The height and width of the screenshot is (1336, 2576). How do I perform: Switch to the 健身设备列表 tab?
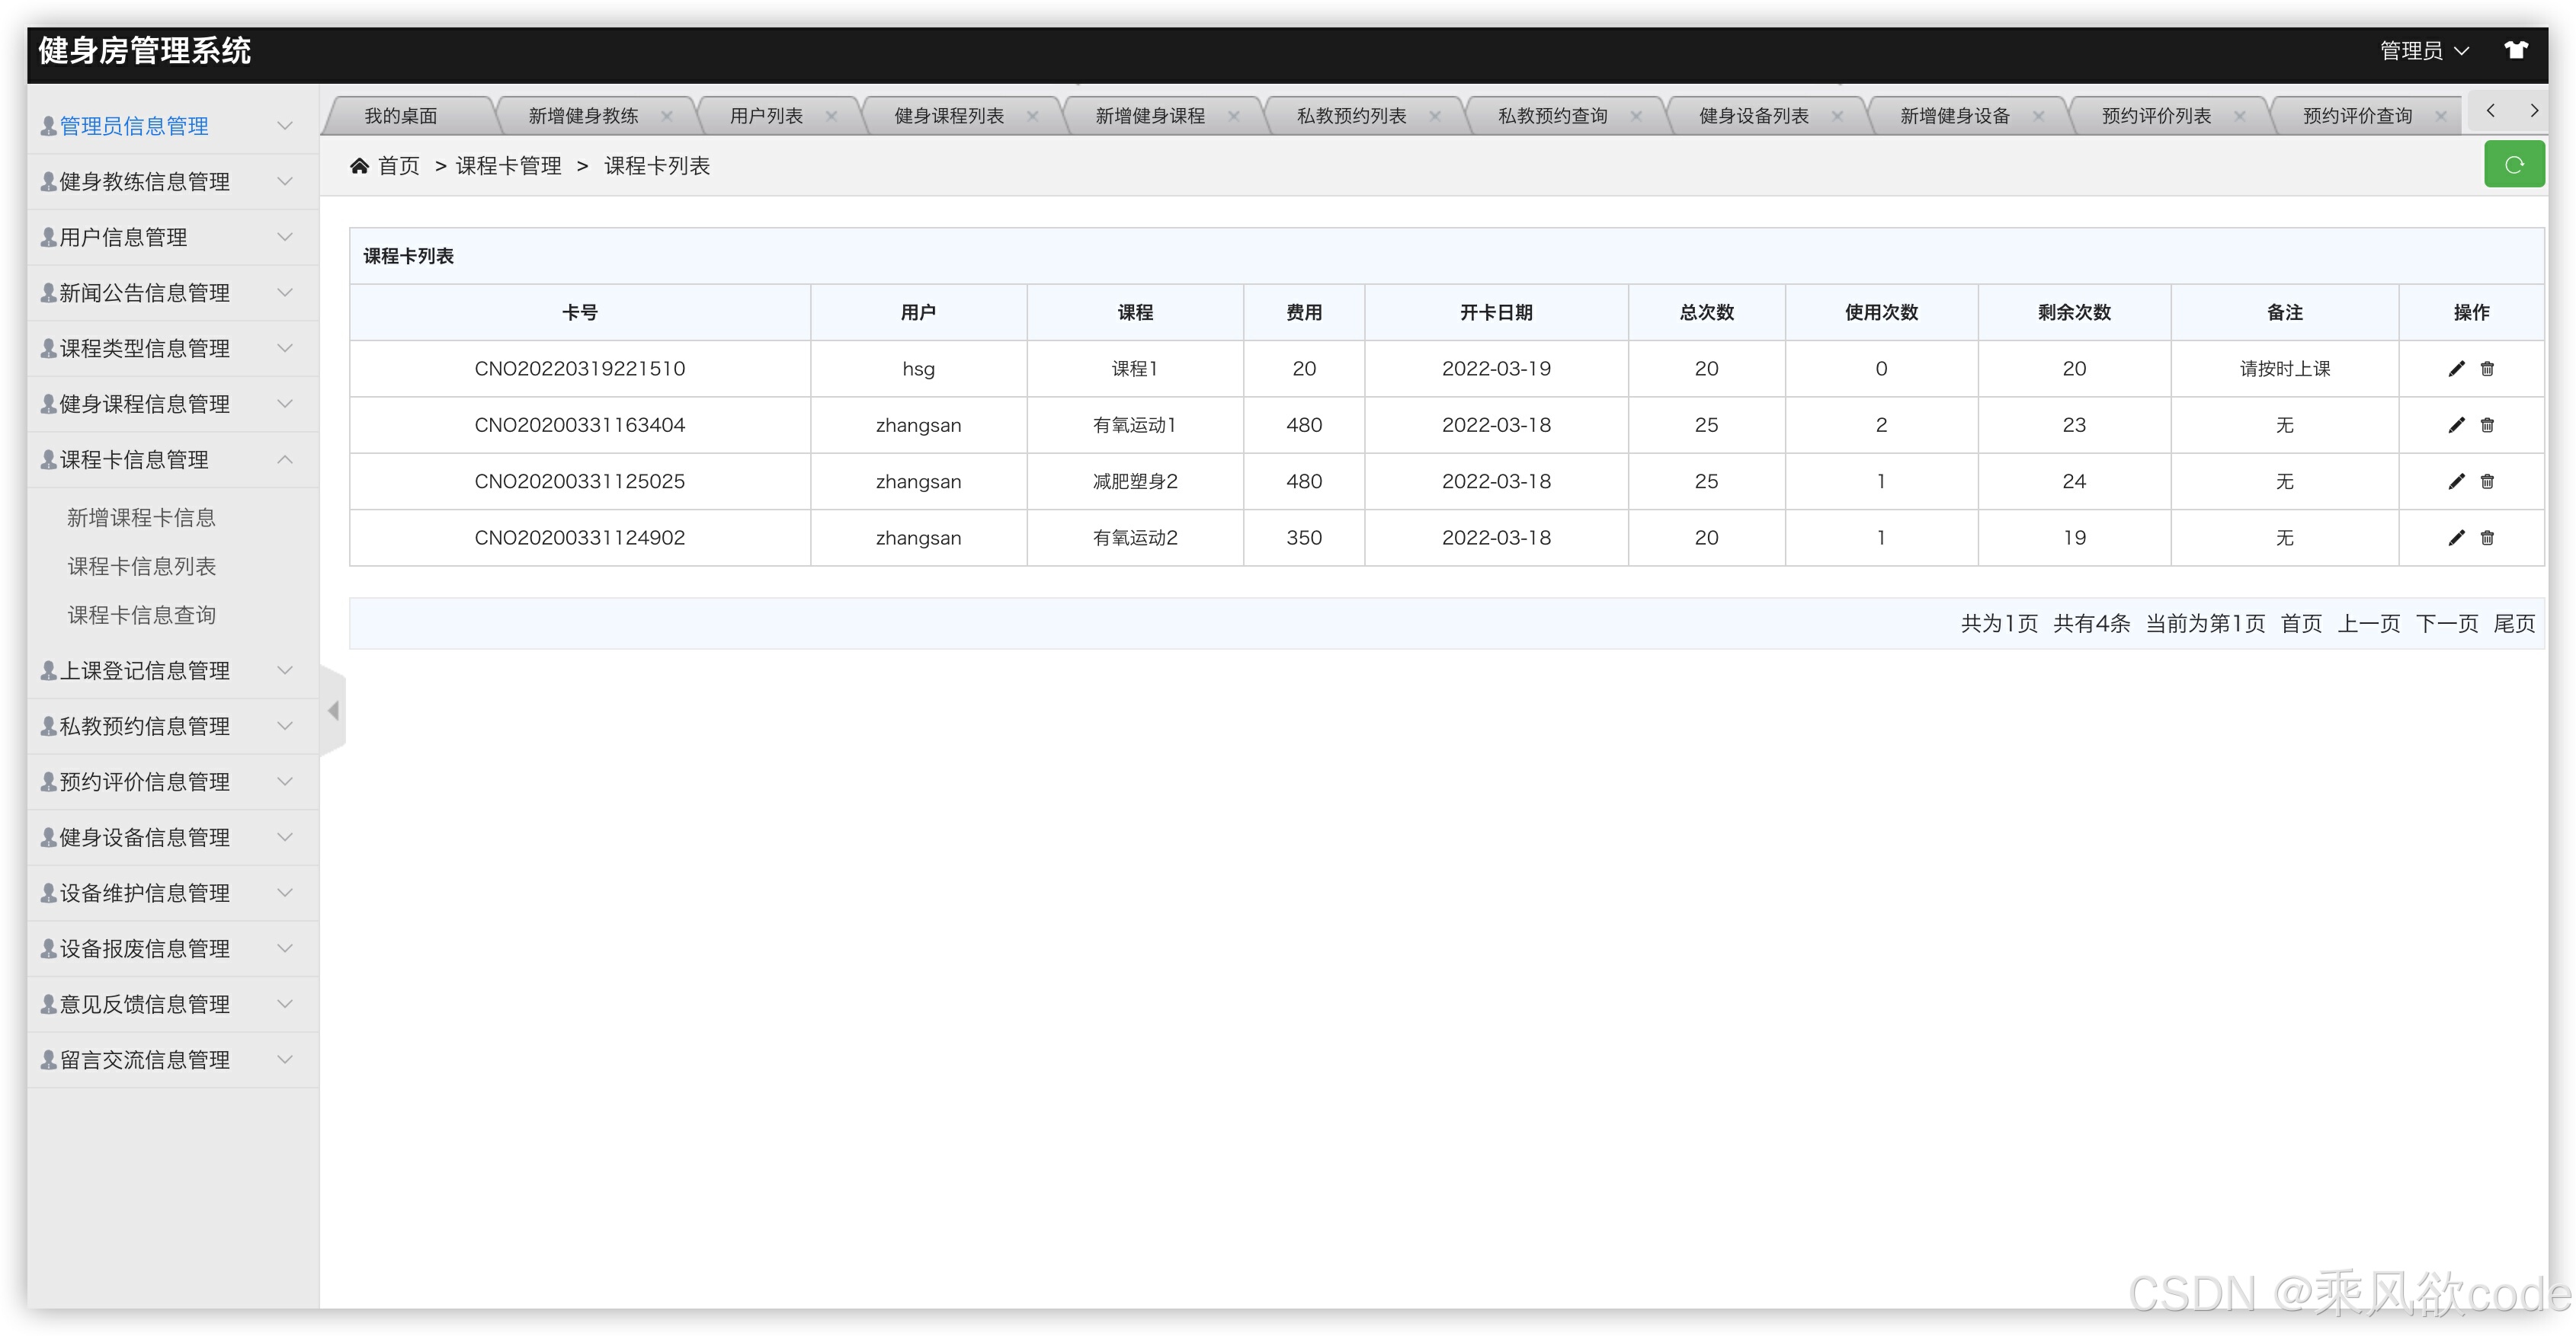pos(1753,116)
